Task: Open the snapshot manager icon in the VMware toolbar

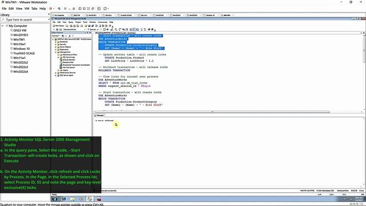Action: coord(74,9)
